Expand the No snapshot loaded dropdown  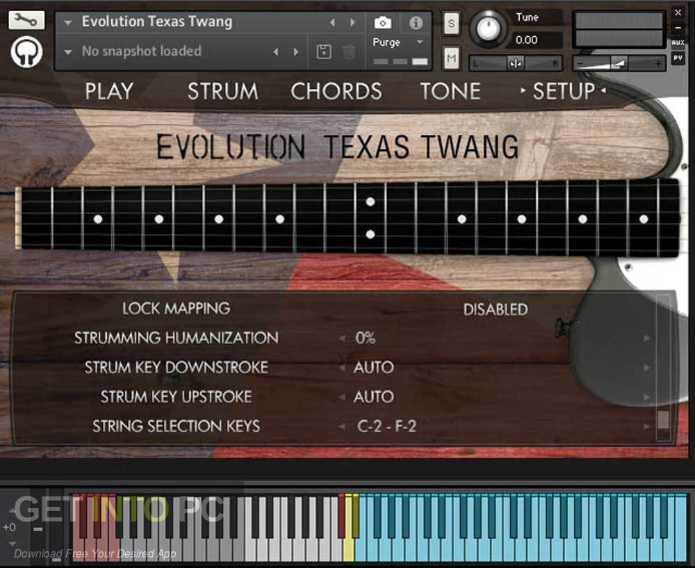(68, 52)
